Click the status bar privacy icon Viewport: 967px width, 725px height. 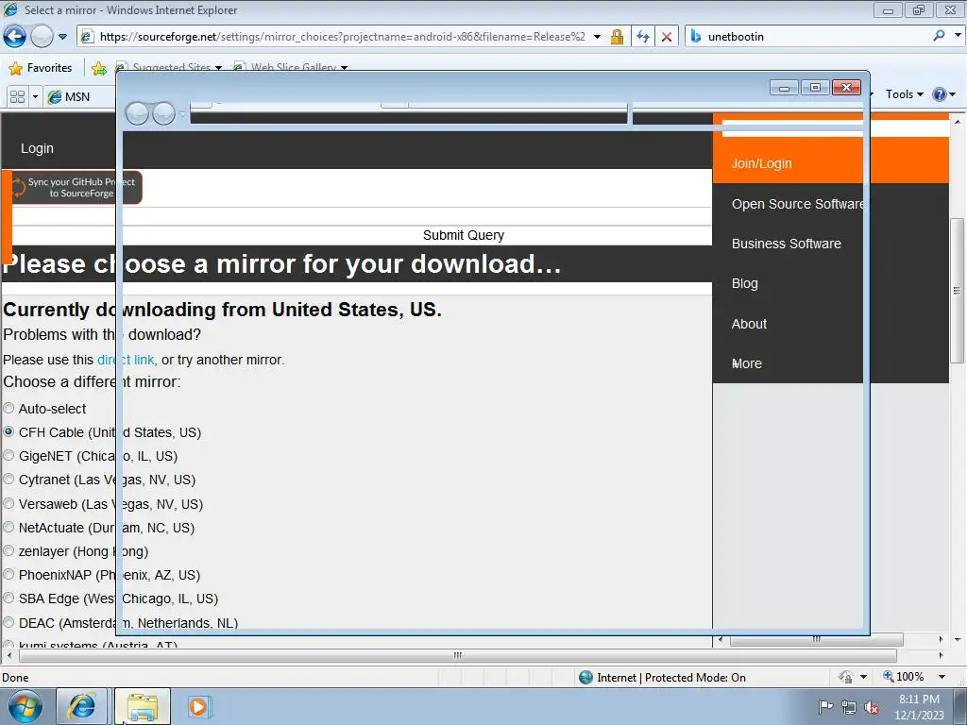click(x=845, y=677)
